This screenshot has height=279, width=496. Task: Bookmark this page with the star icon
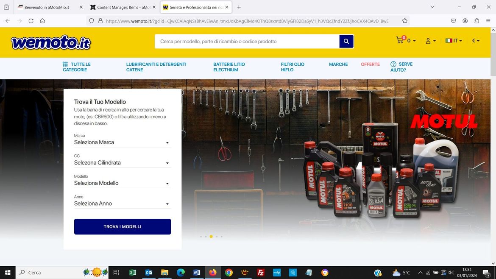coord(404,21)
